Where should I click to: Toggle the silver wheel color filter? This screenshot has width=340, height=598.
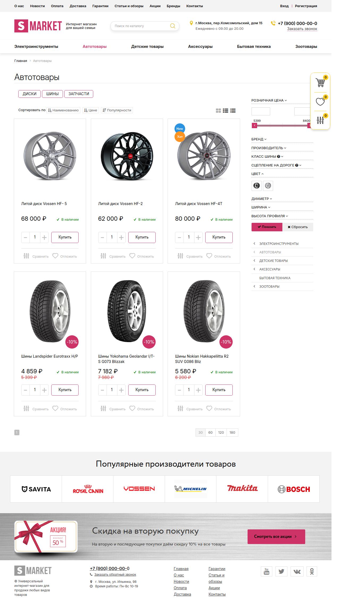coord(268,186)
